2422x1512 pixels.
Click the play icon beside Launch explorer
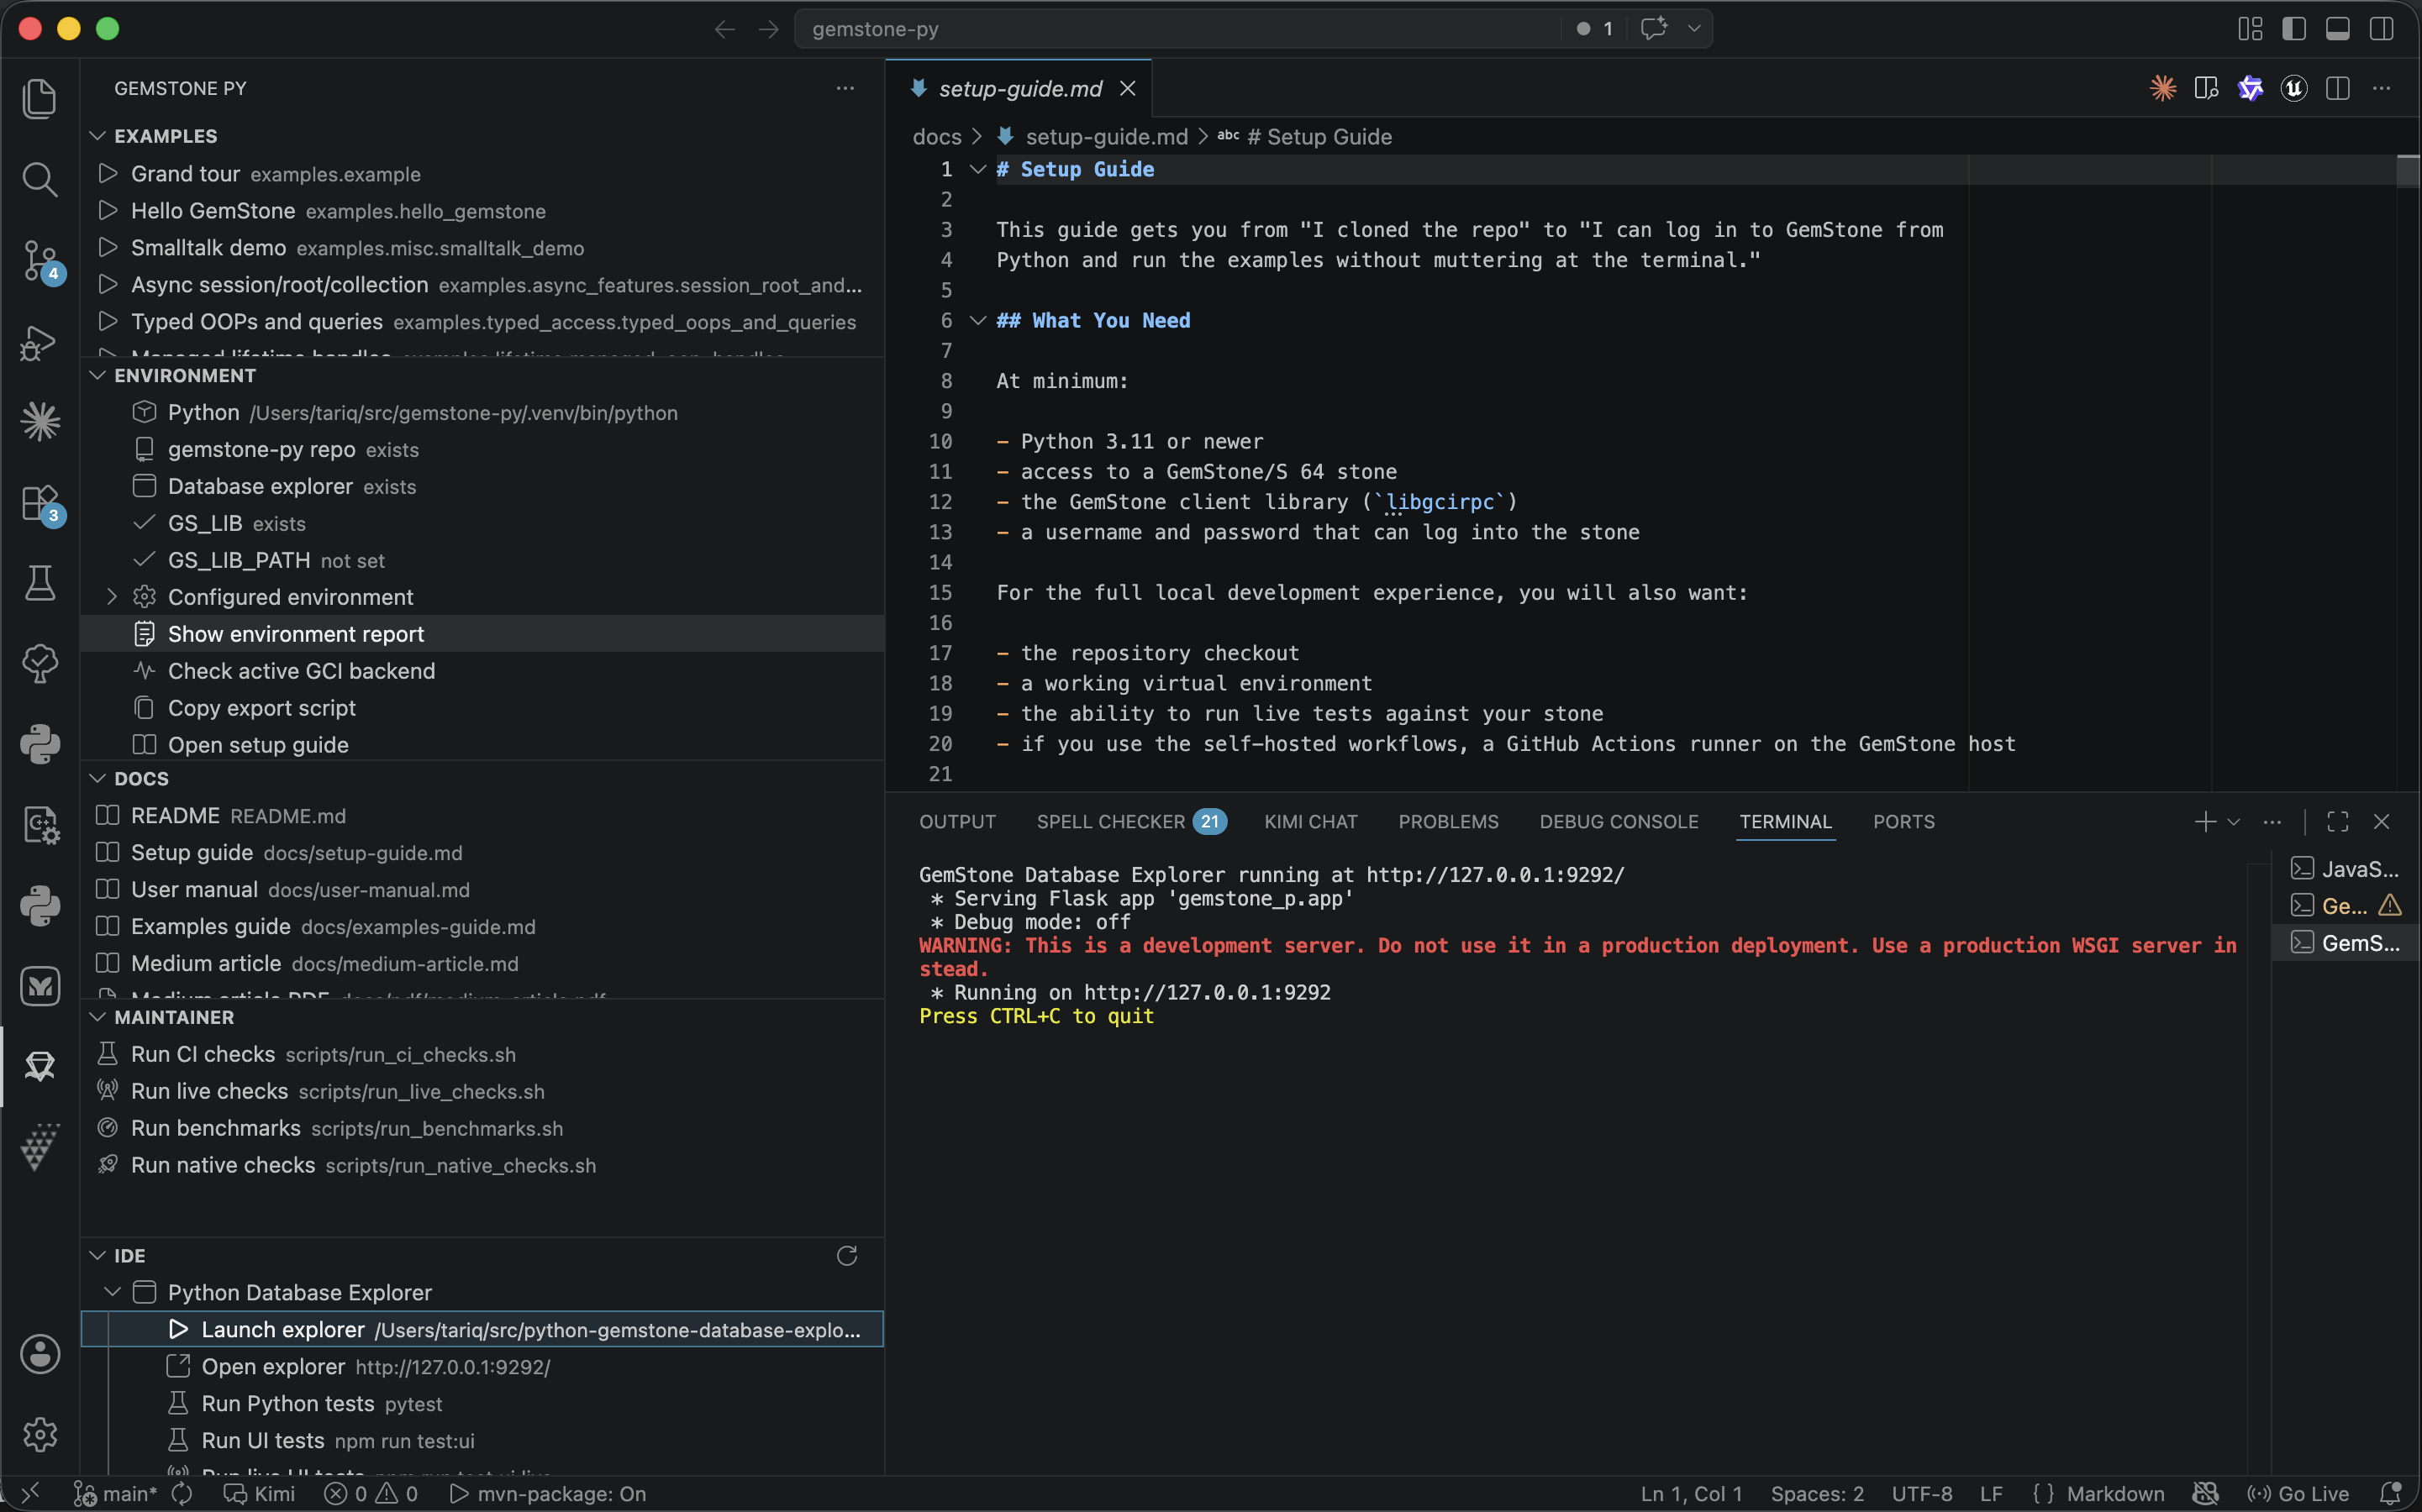click(179, 1329)
